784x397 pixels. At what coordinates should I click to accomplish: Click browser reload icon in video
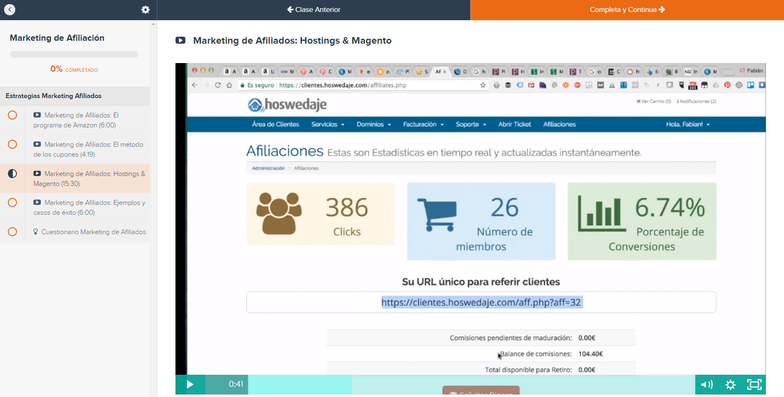pyautogui.click(x=218, y=85)
